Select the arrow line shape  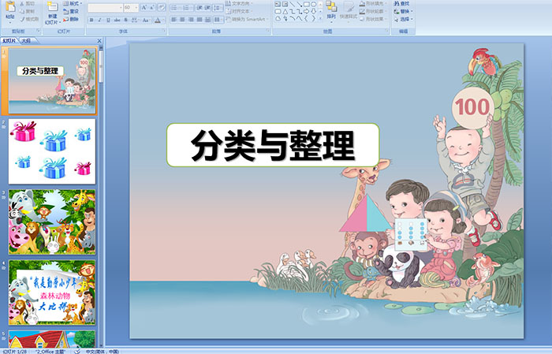pos(299,5)
